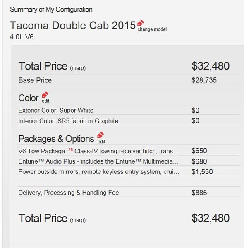The image size is (244, 248).
Task: Click the Summary of My Configuration heading
Action: pos(51,10)
